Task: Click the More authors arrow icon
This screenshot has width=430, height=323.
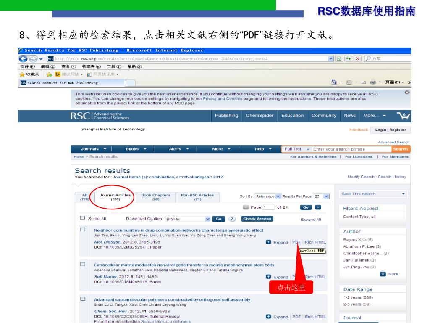Action: pos(383,274)
